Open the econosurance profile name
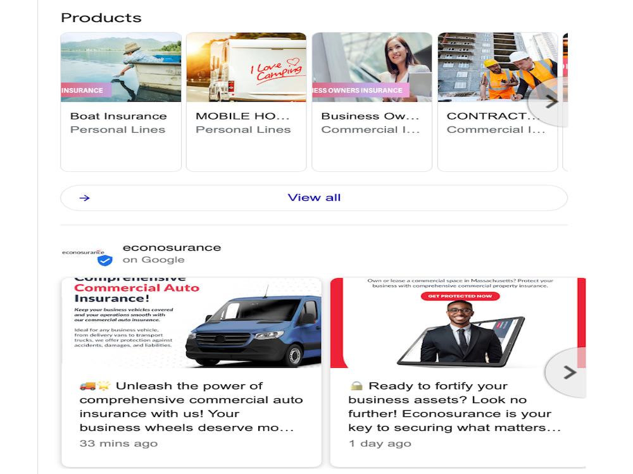The height and width of the screenshot is (474, 633). tap(172, 248)
